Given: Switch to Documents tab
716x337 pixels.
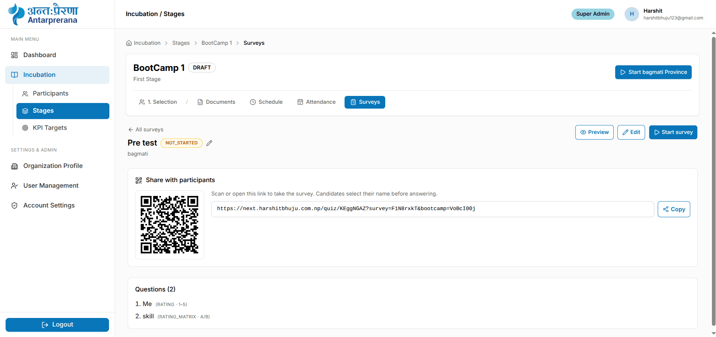Looking at the screenshot, I should point(216,102).
